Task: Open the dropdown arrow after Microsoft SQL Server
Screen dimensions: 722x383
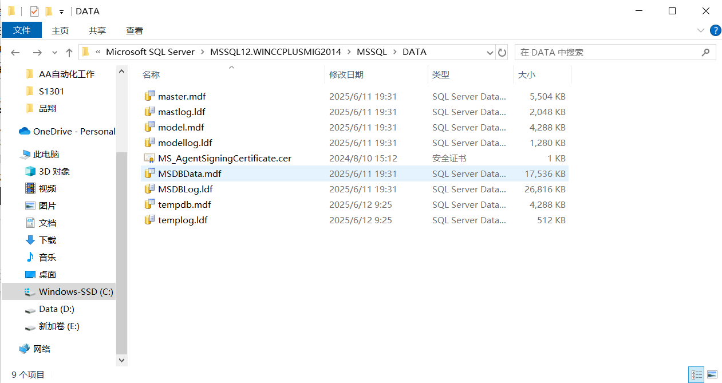Action: click(x=203, y=52)
